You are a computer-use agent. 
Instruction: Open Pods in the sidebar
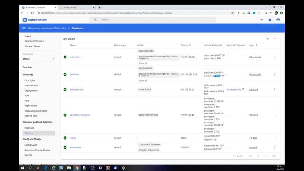(27, 101)
